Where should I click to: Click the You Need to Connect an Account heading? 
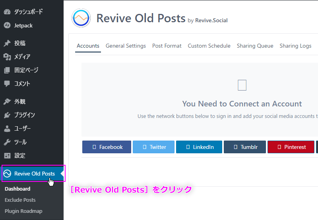242,104
